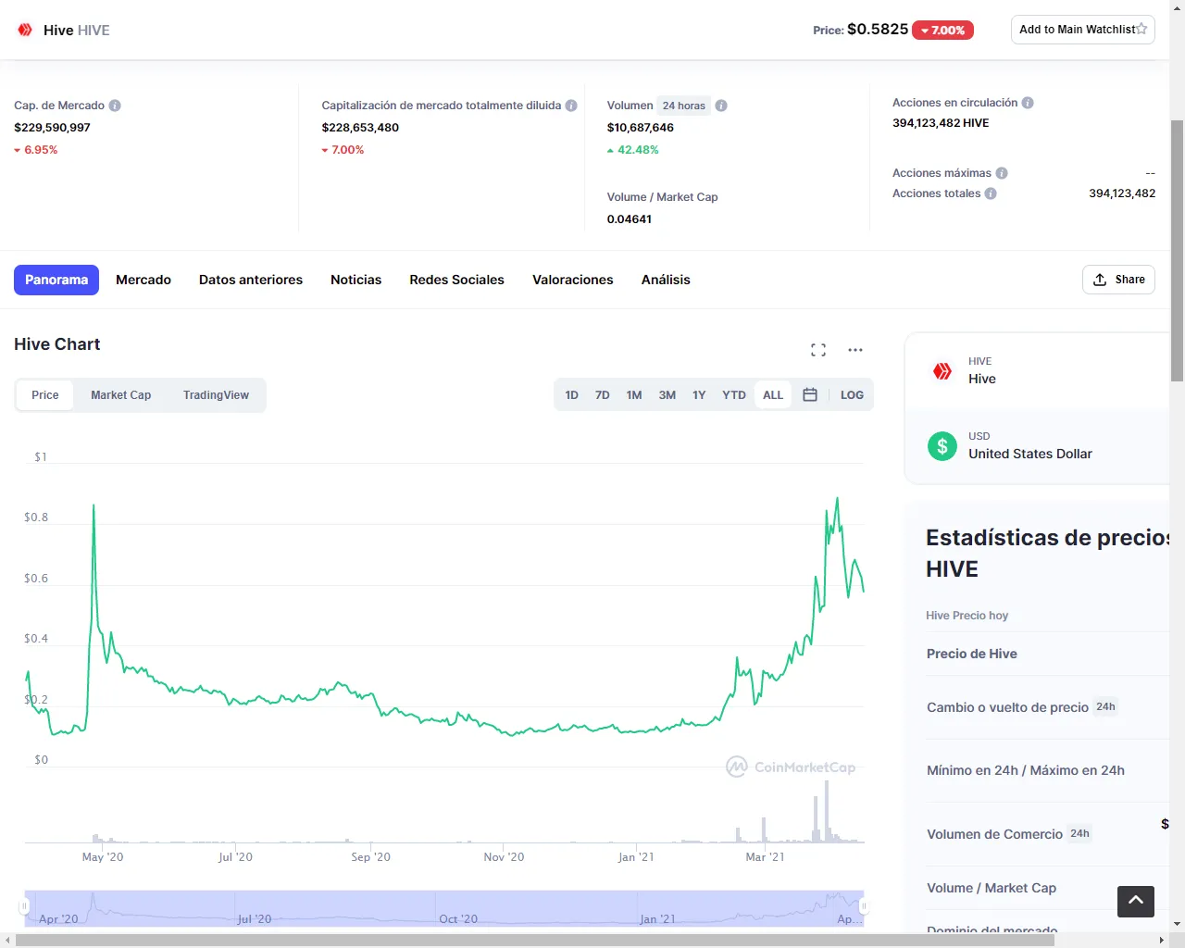The height and width of the screenshot is (948, 1185).
Task: Click the scrollbar down arrow
Action: tap(1178, 924)
